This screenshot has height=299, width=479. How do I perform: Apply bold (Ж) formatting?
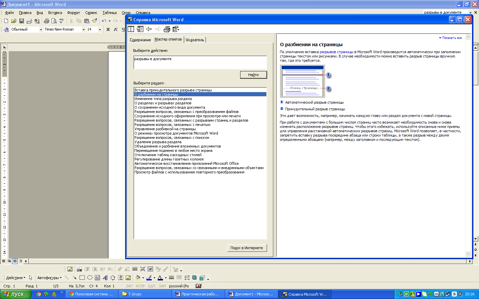(x=108, y=30)
